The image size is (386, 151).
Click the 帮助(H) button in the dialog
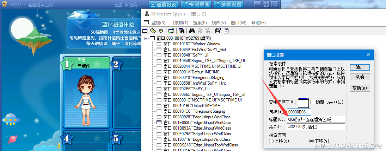[x=360, y=88]
